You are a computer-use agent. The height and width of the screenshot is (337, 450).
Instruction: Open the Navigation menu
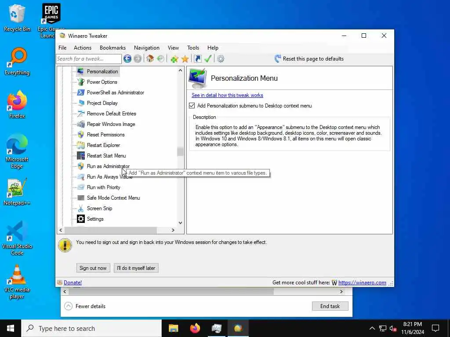(x=147, y=48)
